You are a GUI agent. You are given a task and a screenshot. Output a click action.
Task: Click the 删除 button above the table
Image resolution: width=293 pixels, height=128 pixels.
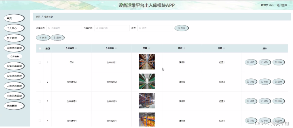tap(57, 38)
